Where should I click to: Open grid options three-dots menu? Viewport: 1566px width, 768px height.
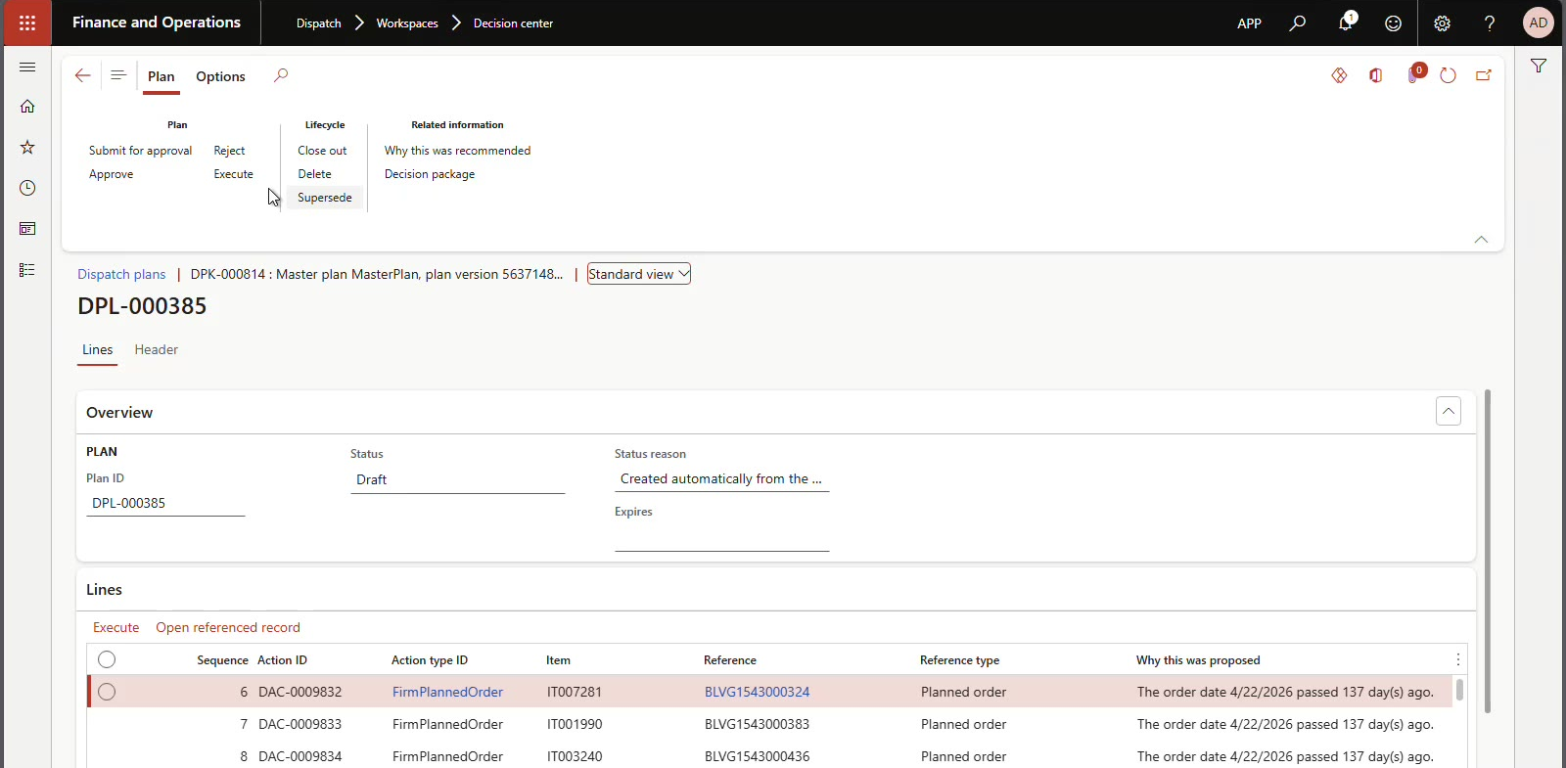(1457, 659)
